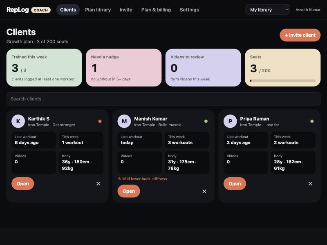This screenshot has height=245, width=327.
Task: Select the Seats summary card
Action: pyautogui.click(x=282, y=68)
